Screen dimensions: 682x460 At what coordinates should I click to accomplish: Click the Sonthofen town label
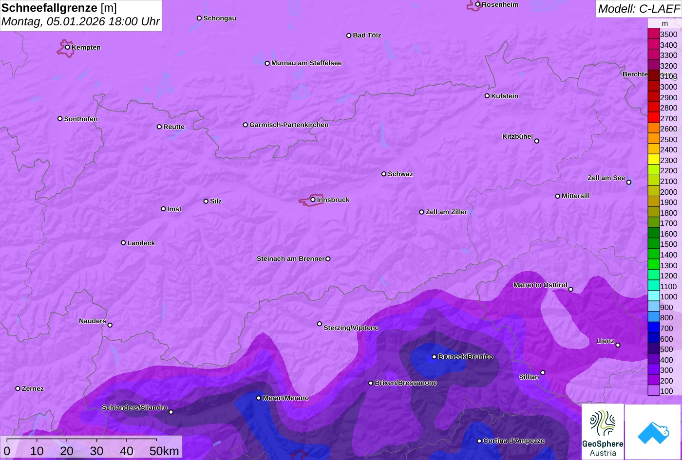click(81, 119)
